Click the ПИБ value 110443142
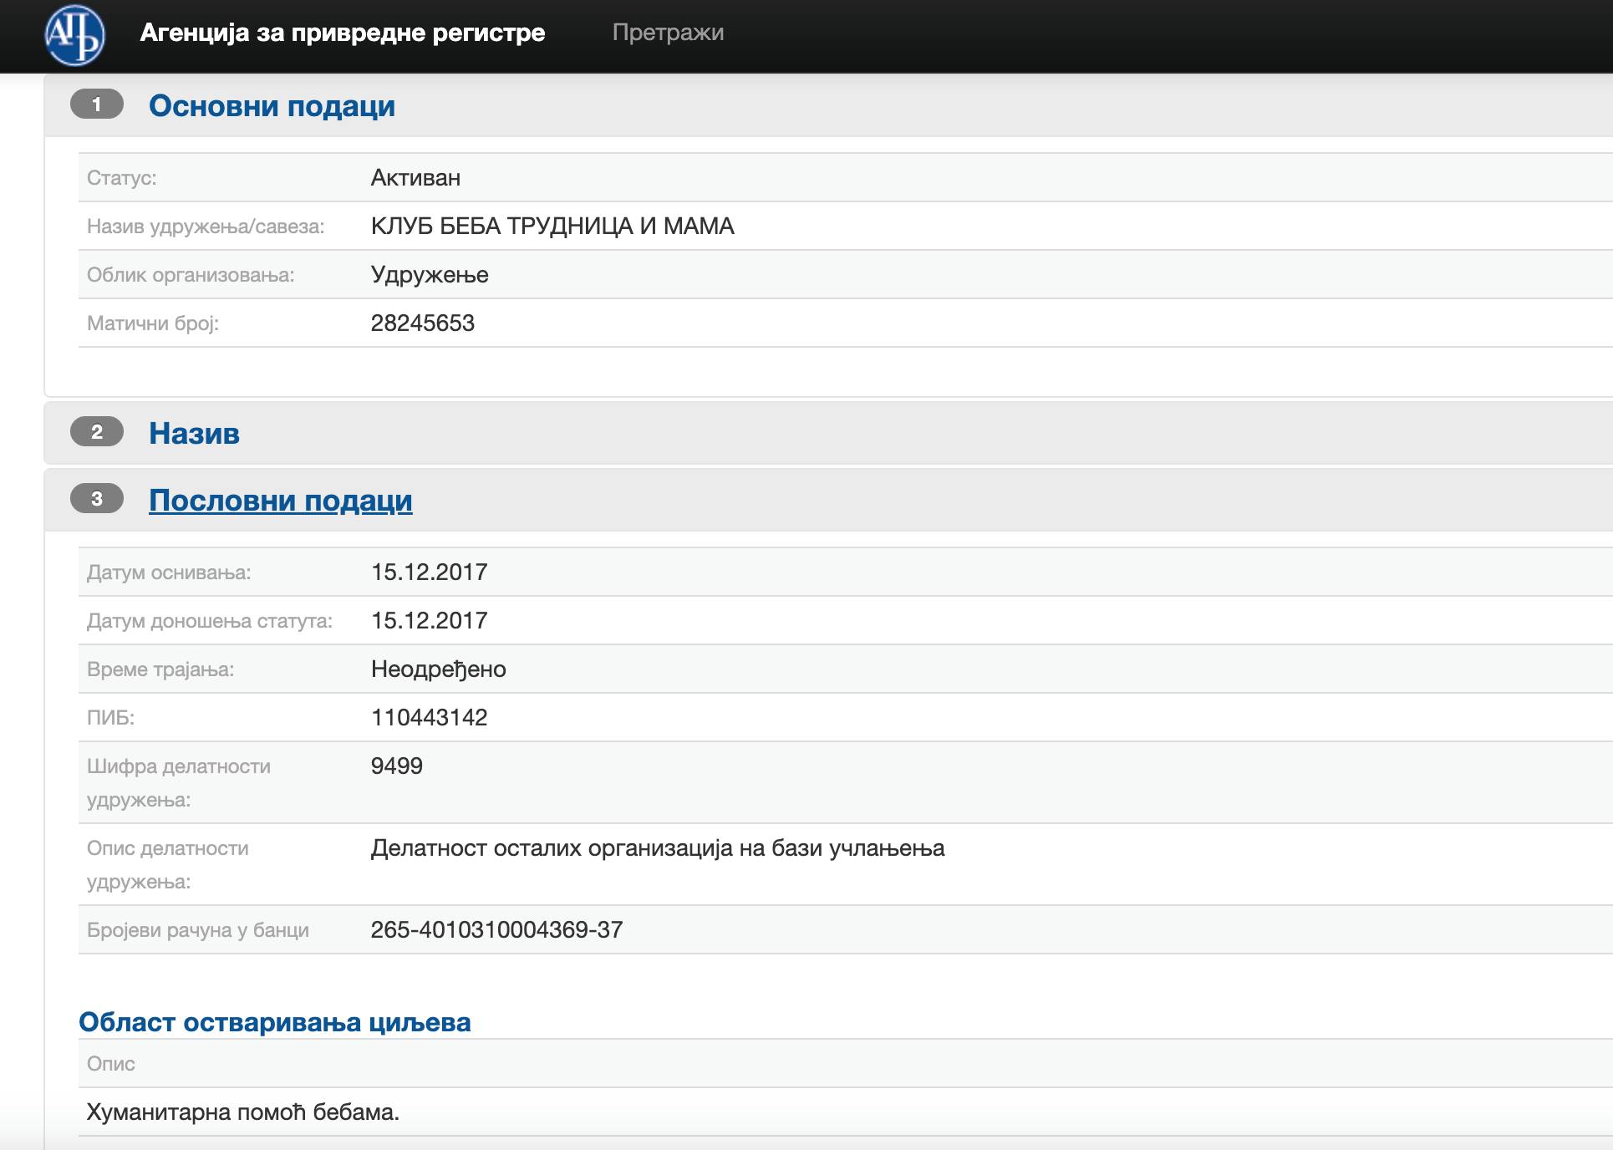Screen dimensions: 1613x1150 [429, 718]
